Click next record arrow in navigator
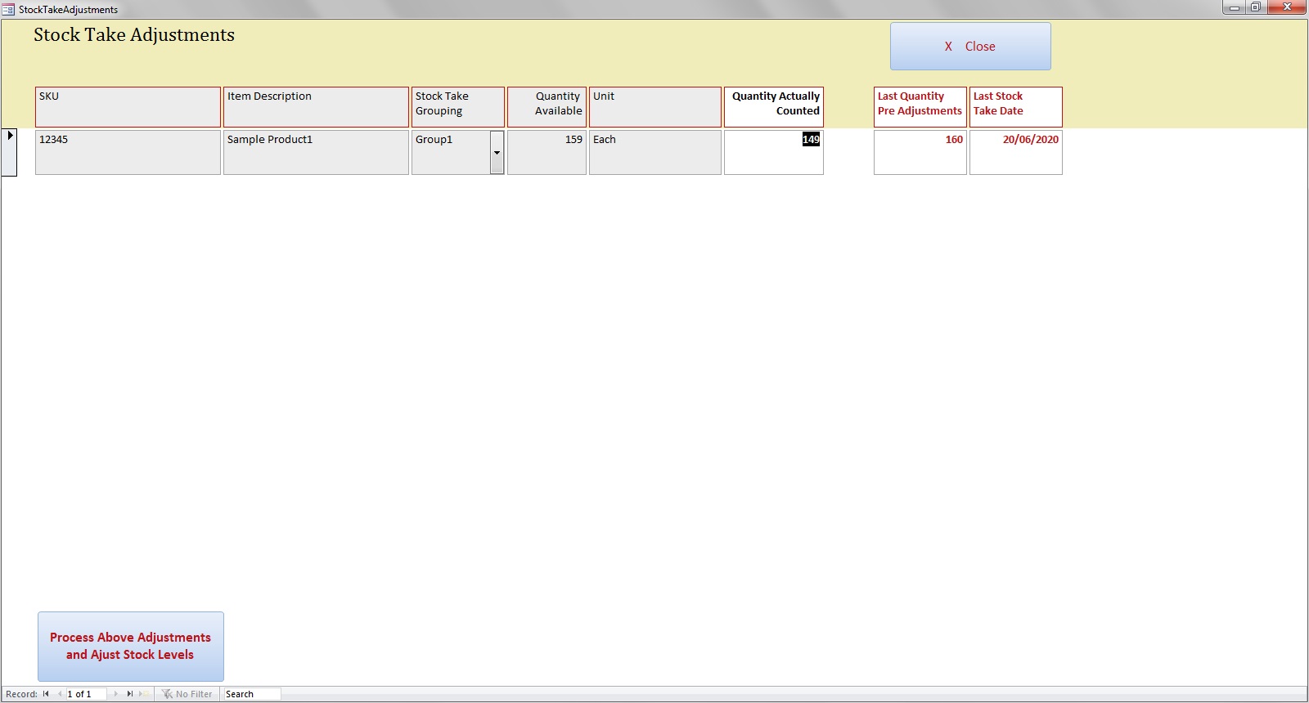The width and height of the screenshot is (1309, 703). (x=115, y=694)
